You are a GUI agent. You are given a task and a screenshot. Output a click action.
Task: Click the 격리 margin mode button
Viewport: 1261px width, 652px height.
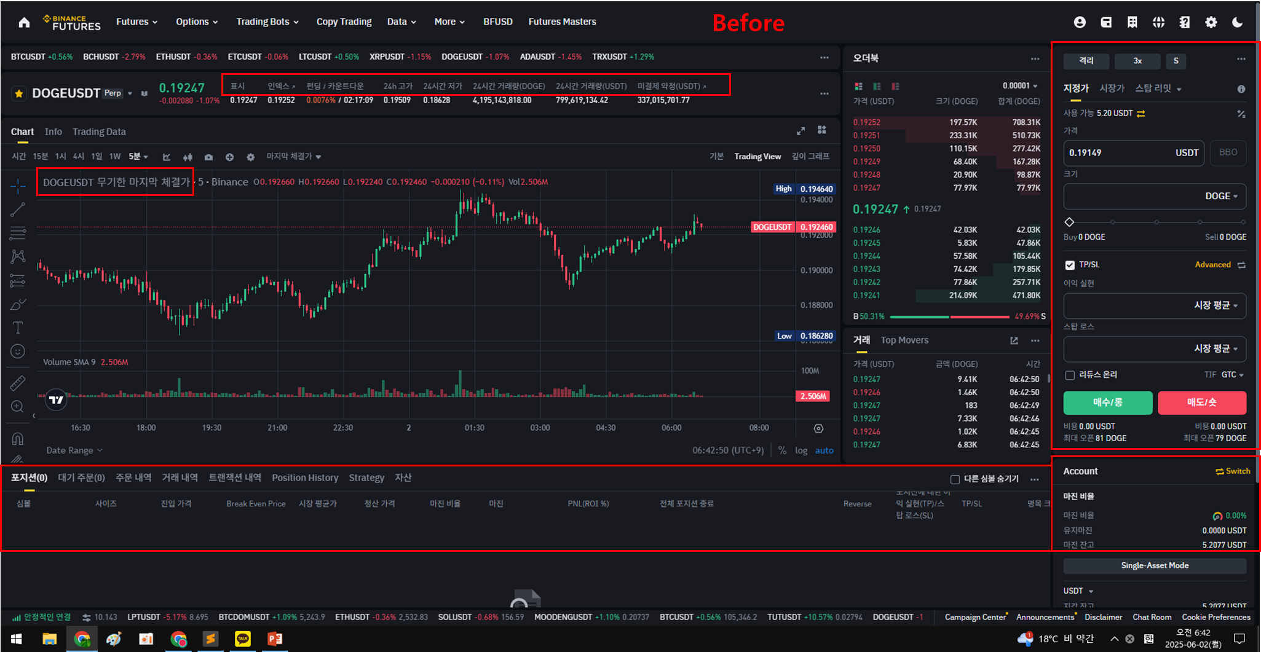pyautogui.click(x=1086, y=61)
